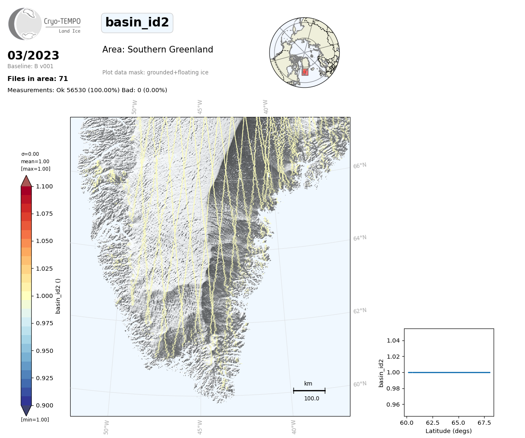The width and height of the screenshot is (525, 438).
Task: Click the Arctic globe inset map
Action: pos(305,52)
